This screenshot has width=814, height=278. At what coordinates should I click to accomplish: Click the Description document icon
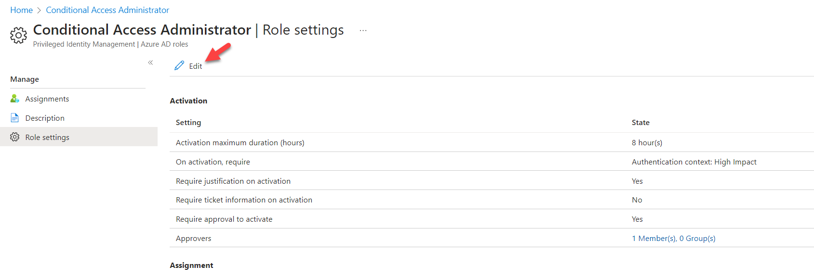[x=15, y=118]
